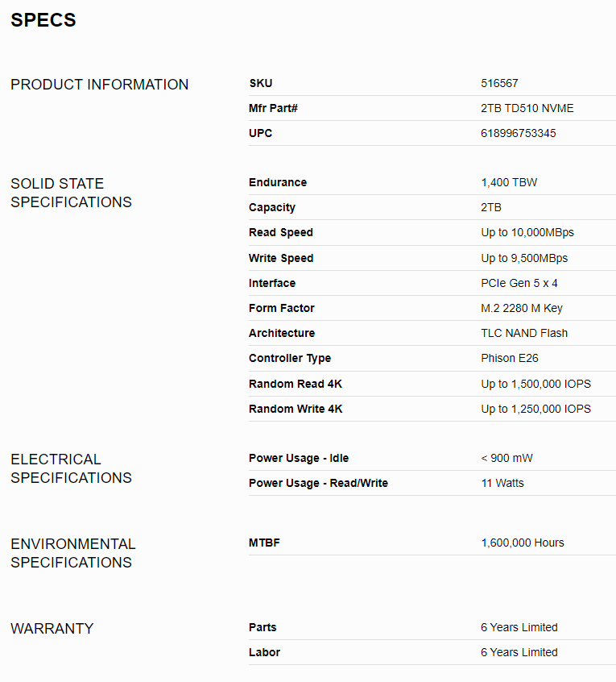
Task: Click the UPC number 618996753345
Action: [x=518, y=133]
